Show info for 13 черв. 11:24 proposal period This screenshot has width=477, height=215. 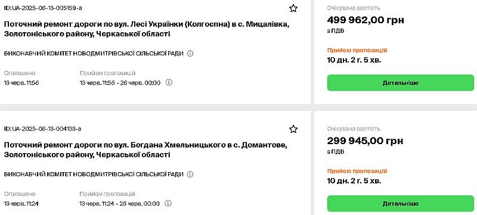tap(168, 203)
